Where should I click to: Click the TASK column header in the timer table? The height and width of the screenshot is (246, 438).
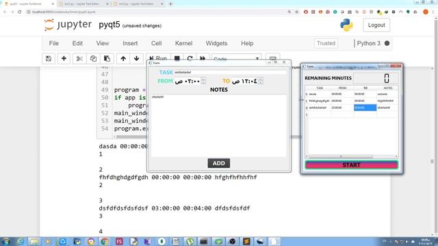tap(320, 88)
